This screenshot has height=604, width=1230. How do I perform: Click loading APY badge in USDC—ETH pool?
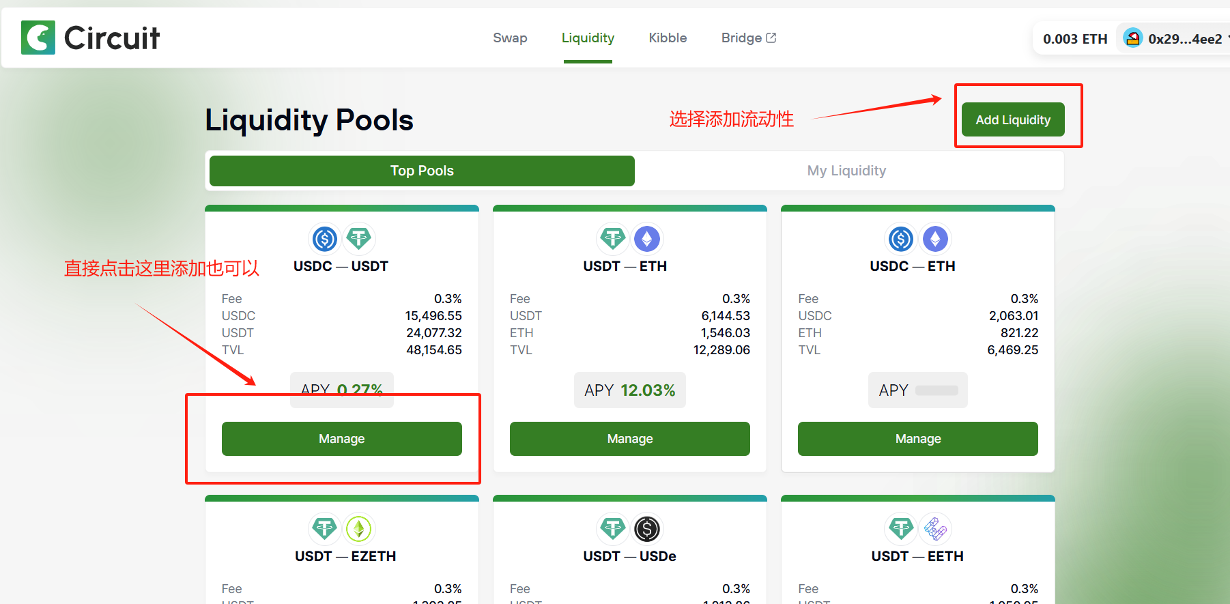click(x=918, y=390)
